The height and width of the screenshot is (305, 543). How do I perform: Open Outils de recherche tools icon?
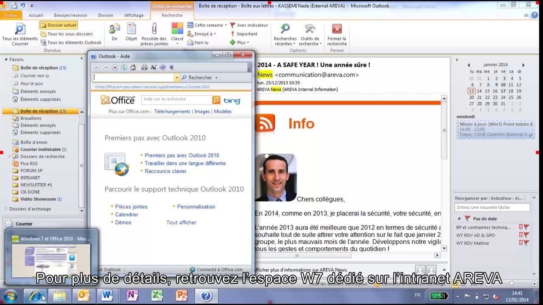[x=310, y=34]
